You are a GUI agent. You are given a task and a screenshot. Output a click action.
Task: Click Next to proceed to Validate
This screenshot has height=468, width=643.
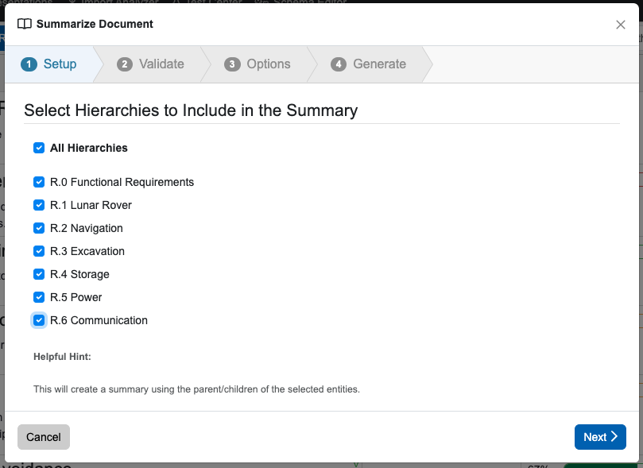click(x=598, y=437)
